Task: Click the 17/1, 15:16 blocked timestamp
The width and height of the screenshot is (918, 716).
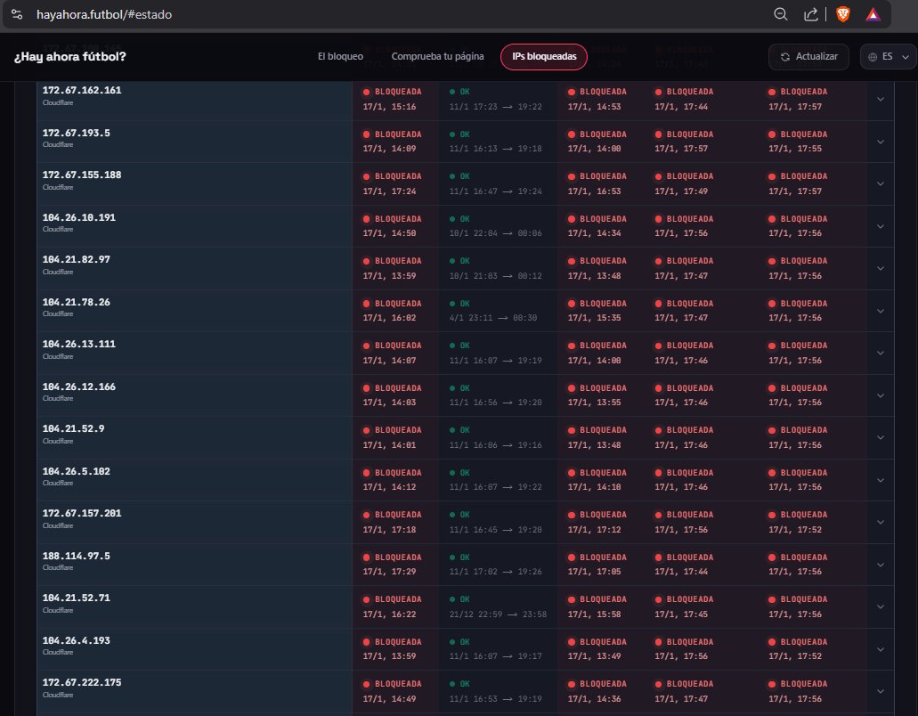Action: click(x=389, y=107)
